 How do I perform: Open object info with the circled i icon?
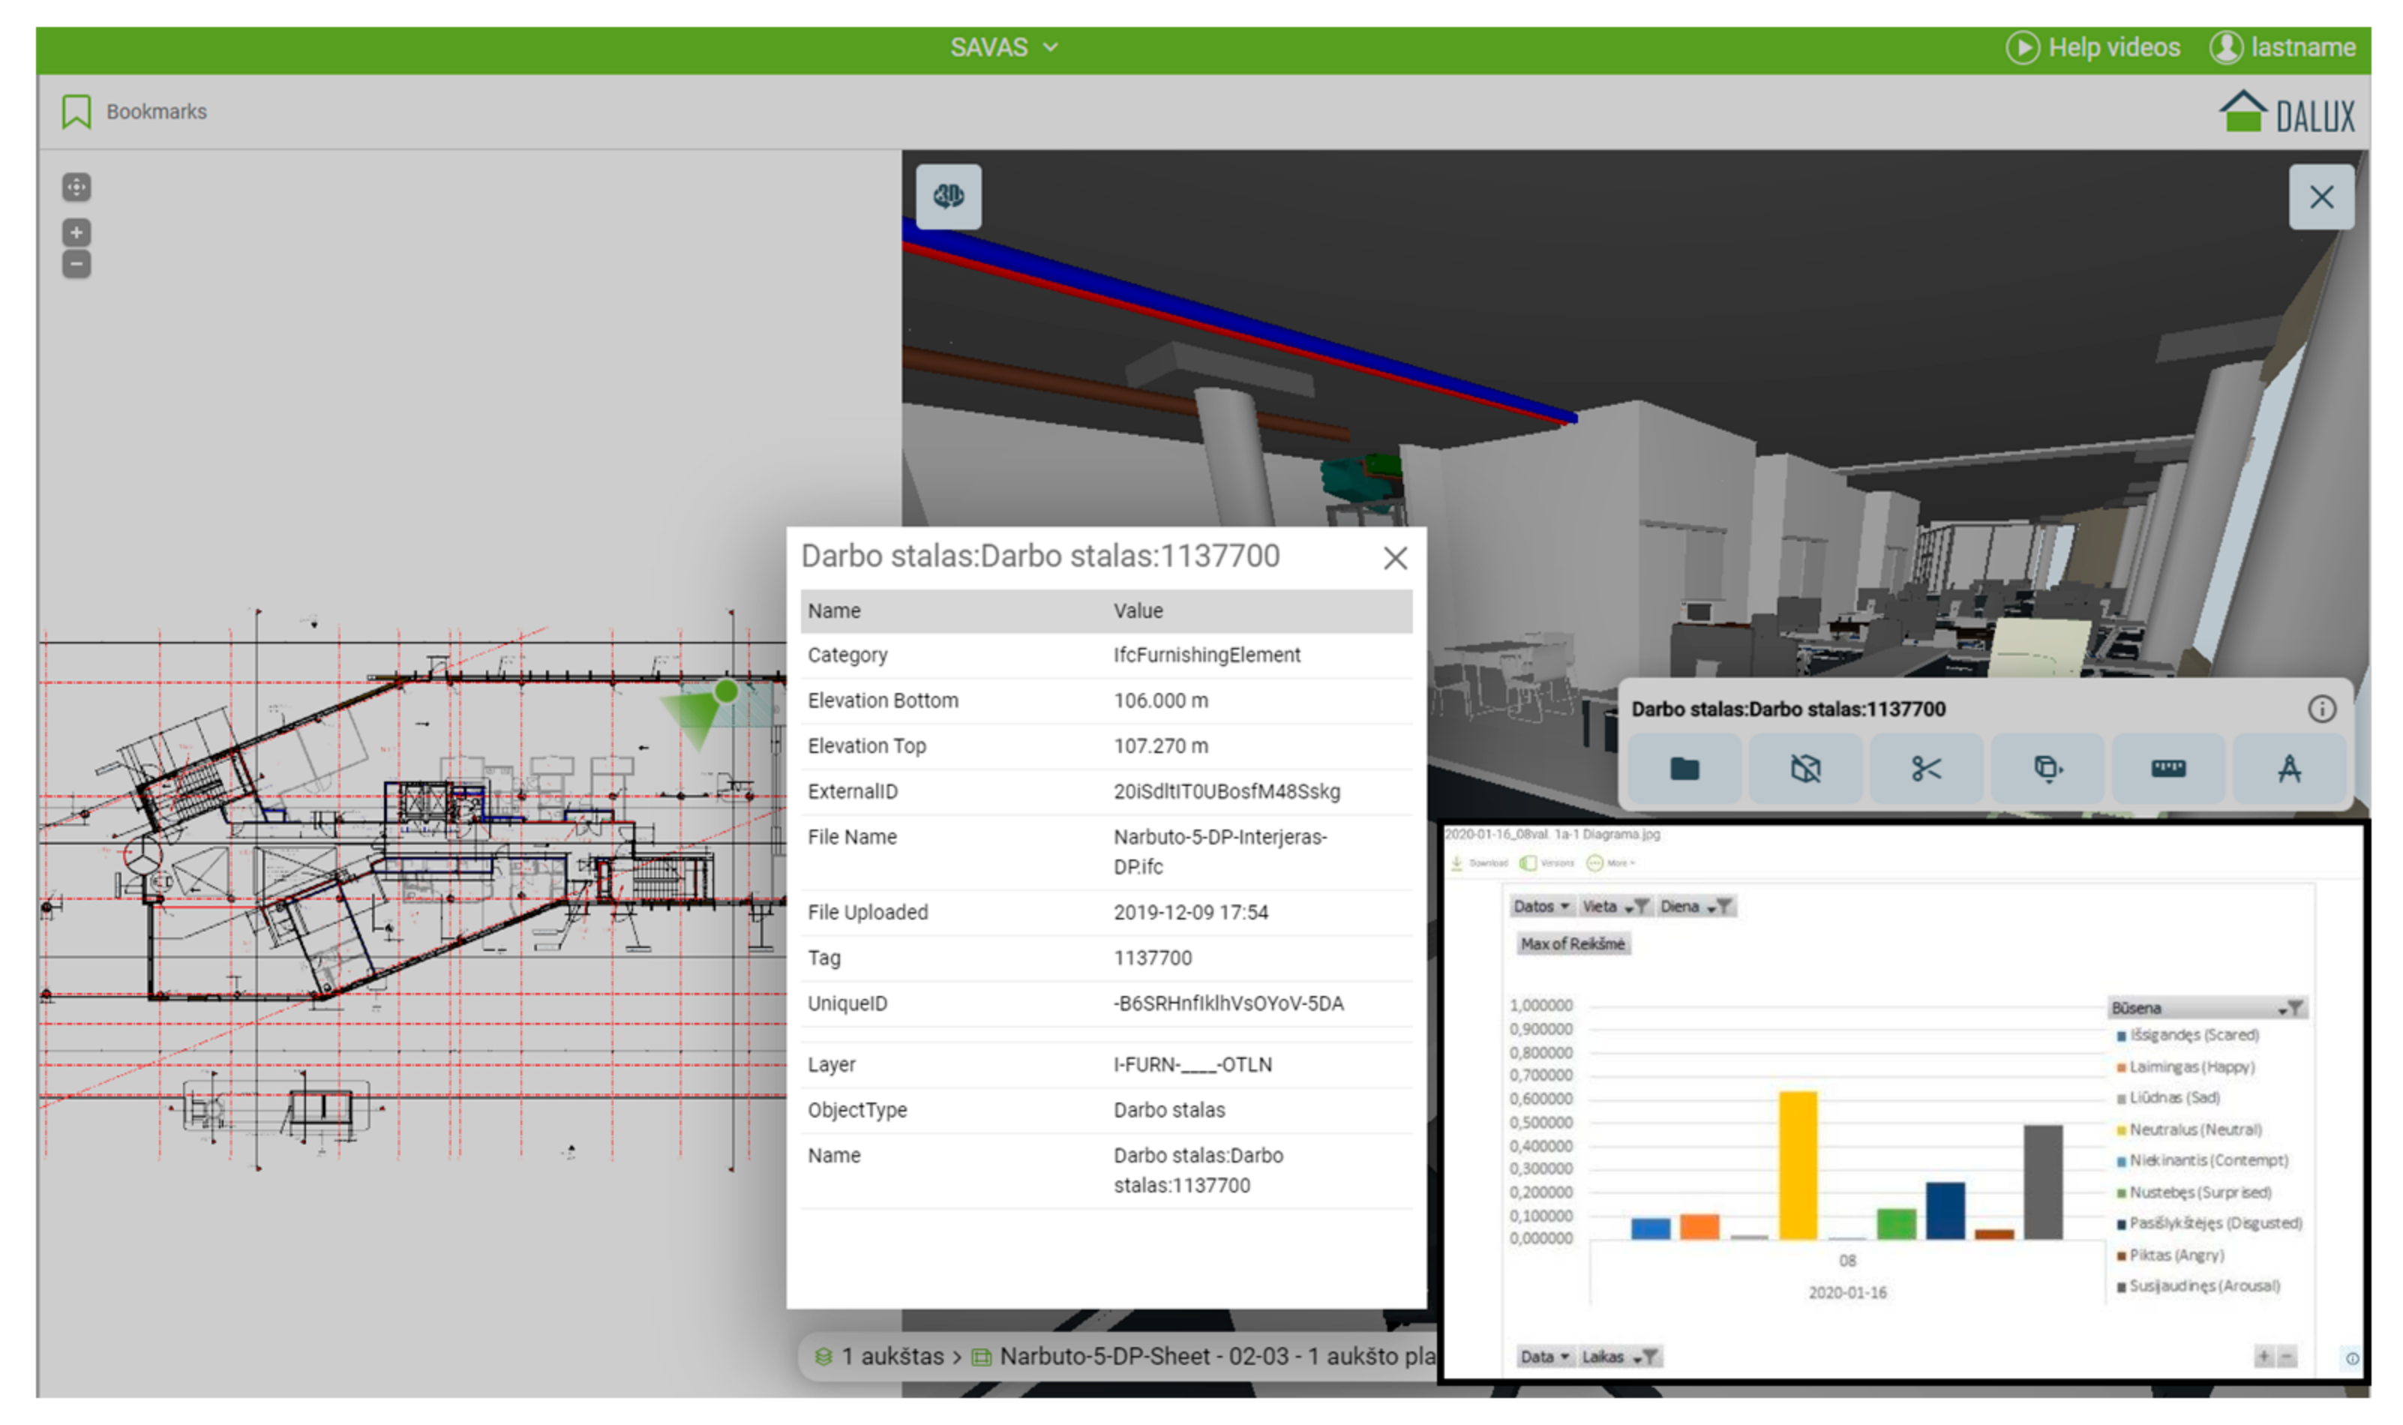(x=2320, y=709)
